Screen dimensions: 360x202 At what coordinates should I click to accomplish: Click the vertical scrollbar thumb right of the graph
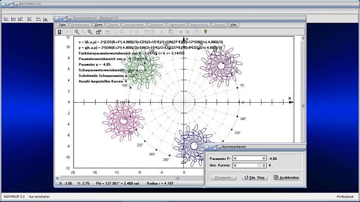[x=303, y=105]
